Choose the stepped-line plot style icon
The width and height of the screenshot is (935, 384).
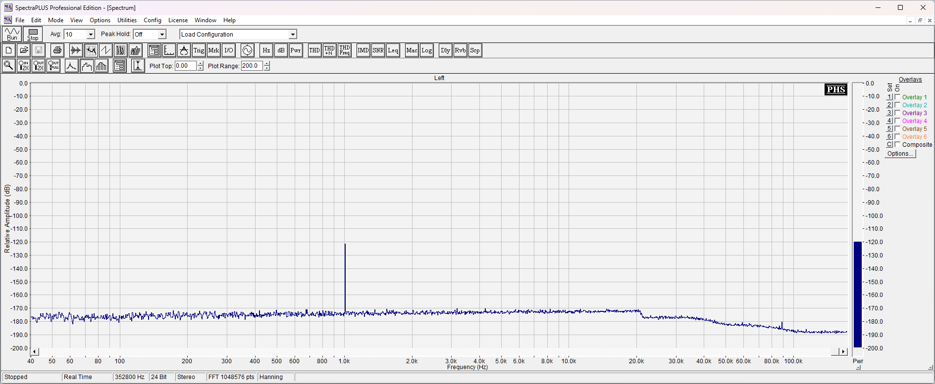click(x=87, y=66)
